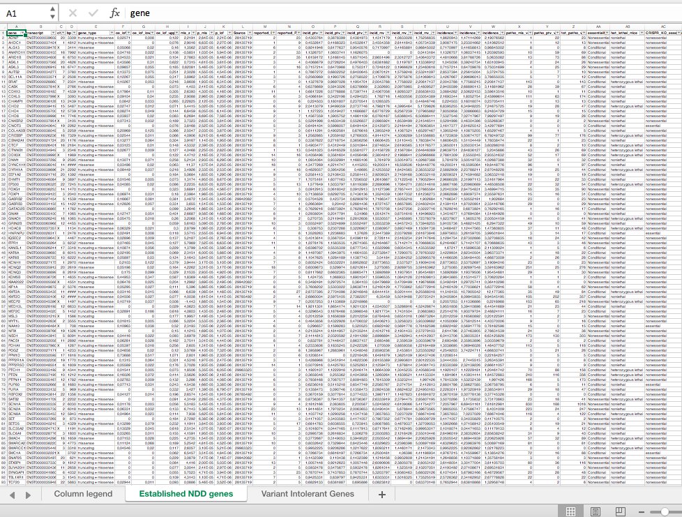Open filter dropdown for p_lof column

tap(229, 33)
